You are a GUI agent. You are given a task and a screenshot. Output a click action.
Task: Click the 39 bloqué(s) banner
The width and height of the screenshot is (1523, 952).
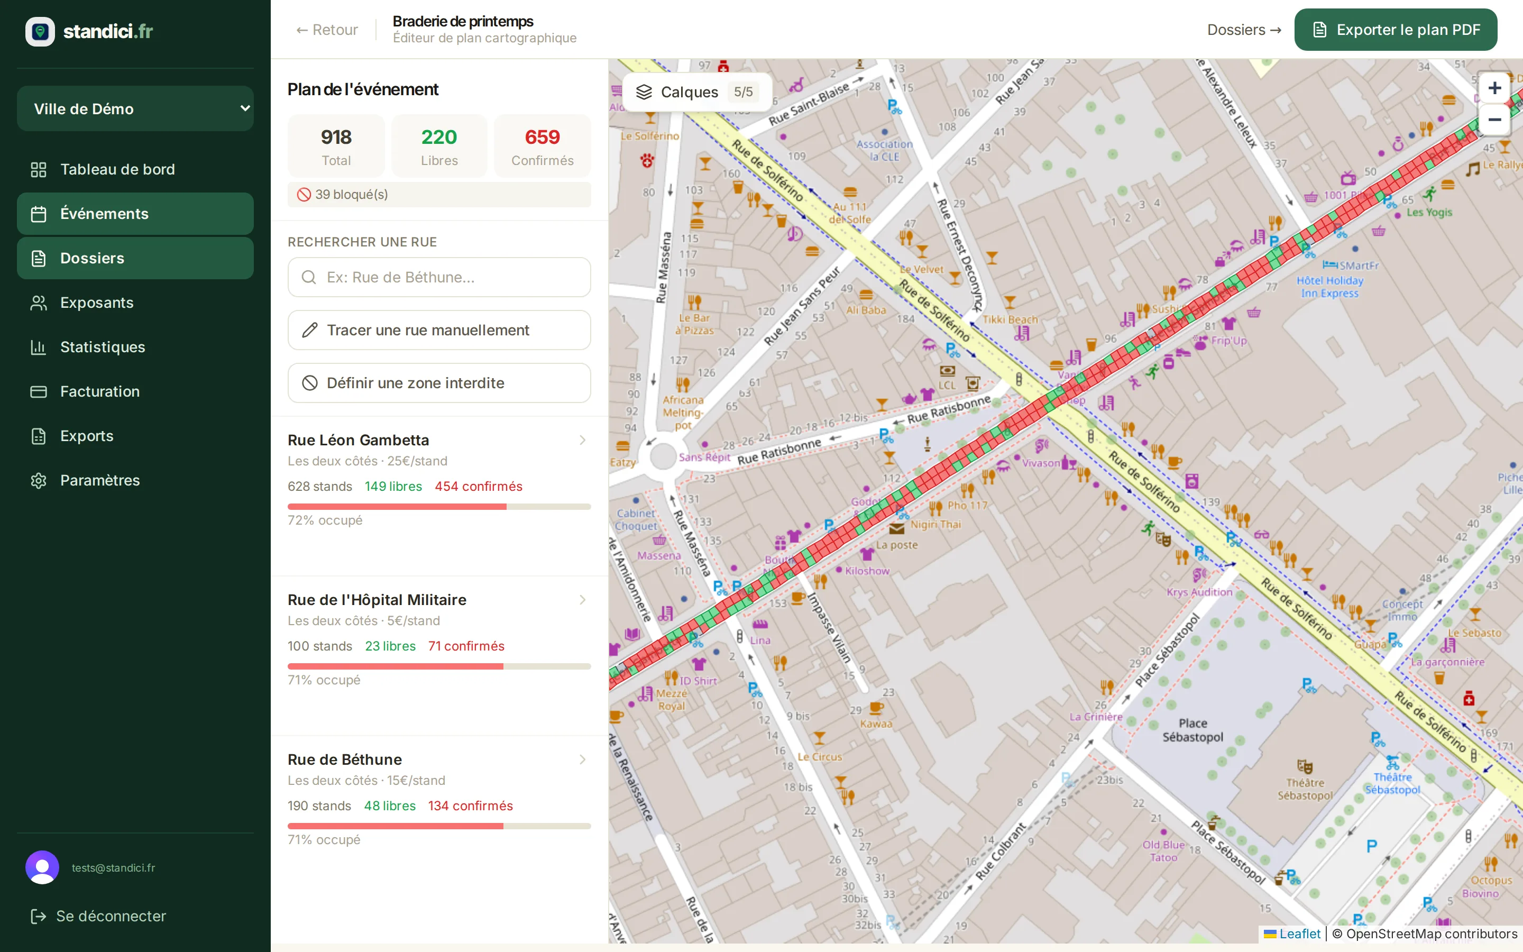pyautogui.click(x=439, y=195)
